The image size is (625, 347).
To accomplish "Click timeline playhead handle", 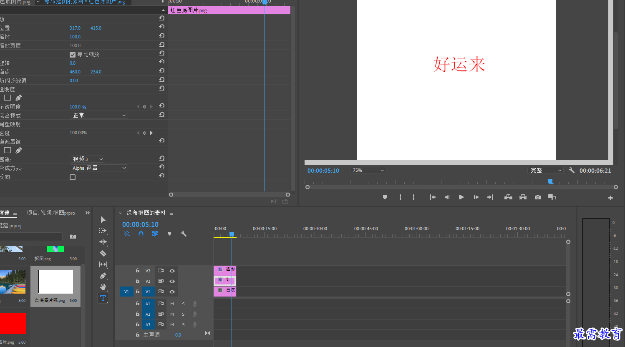I will tap(232, 234).
